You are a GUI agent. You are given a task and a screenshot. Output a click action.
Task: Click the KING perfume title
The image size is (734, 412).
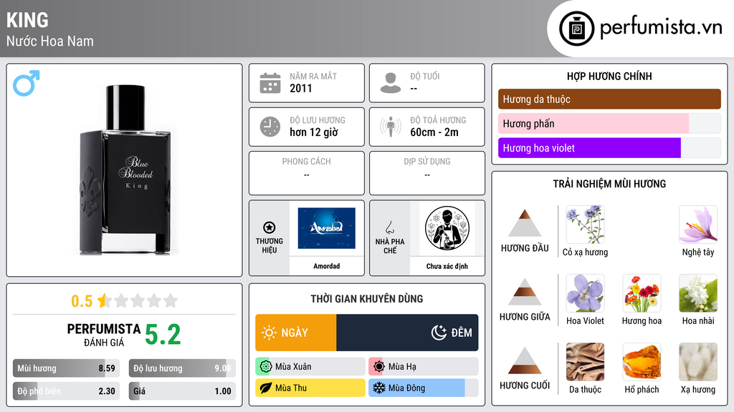click(x=27, y=20)
